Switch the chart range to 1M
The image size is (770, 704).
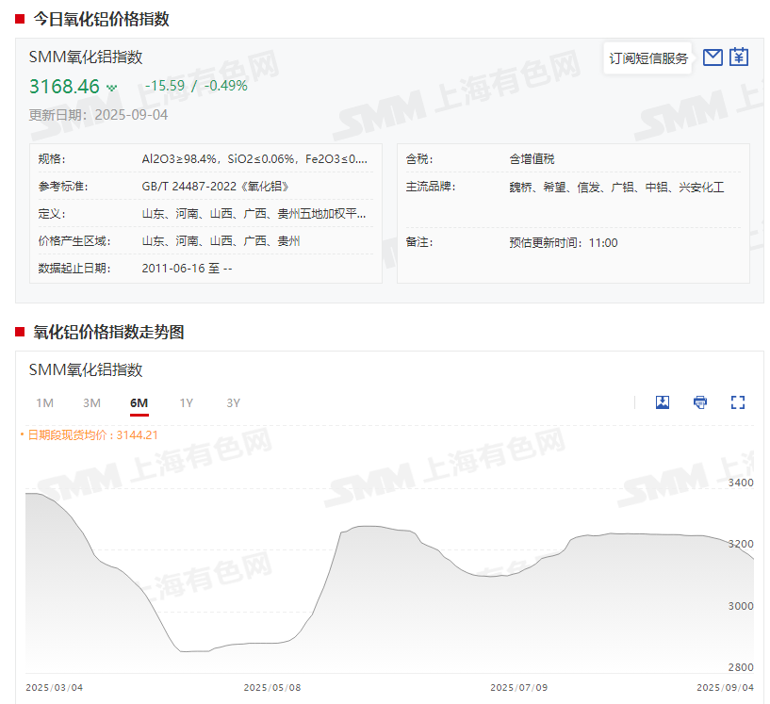click(x=44, y=403)
